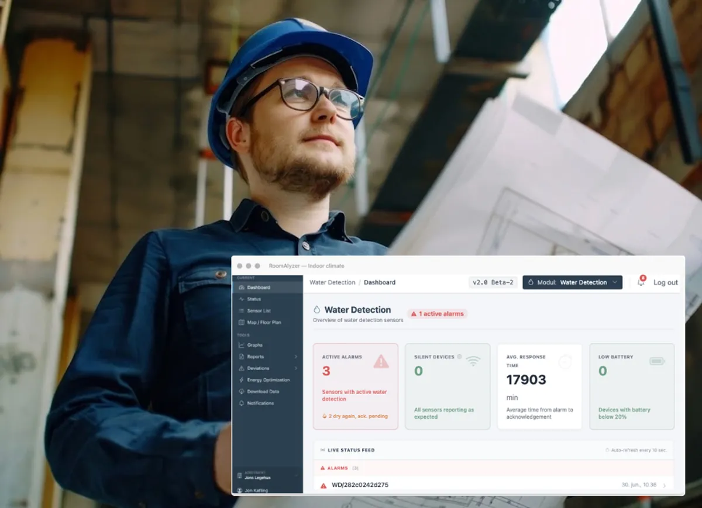Image resolution: width=702 pixels, height=508 pixels.
Task: Click the '30. jun., 10.36' timestamp
Action: 639,485
